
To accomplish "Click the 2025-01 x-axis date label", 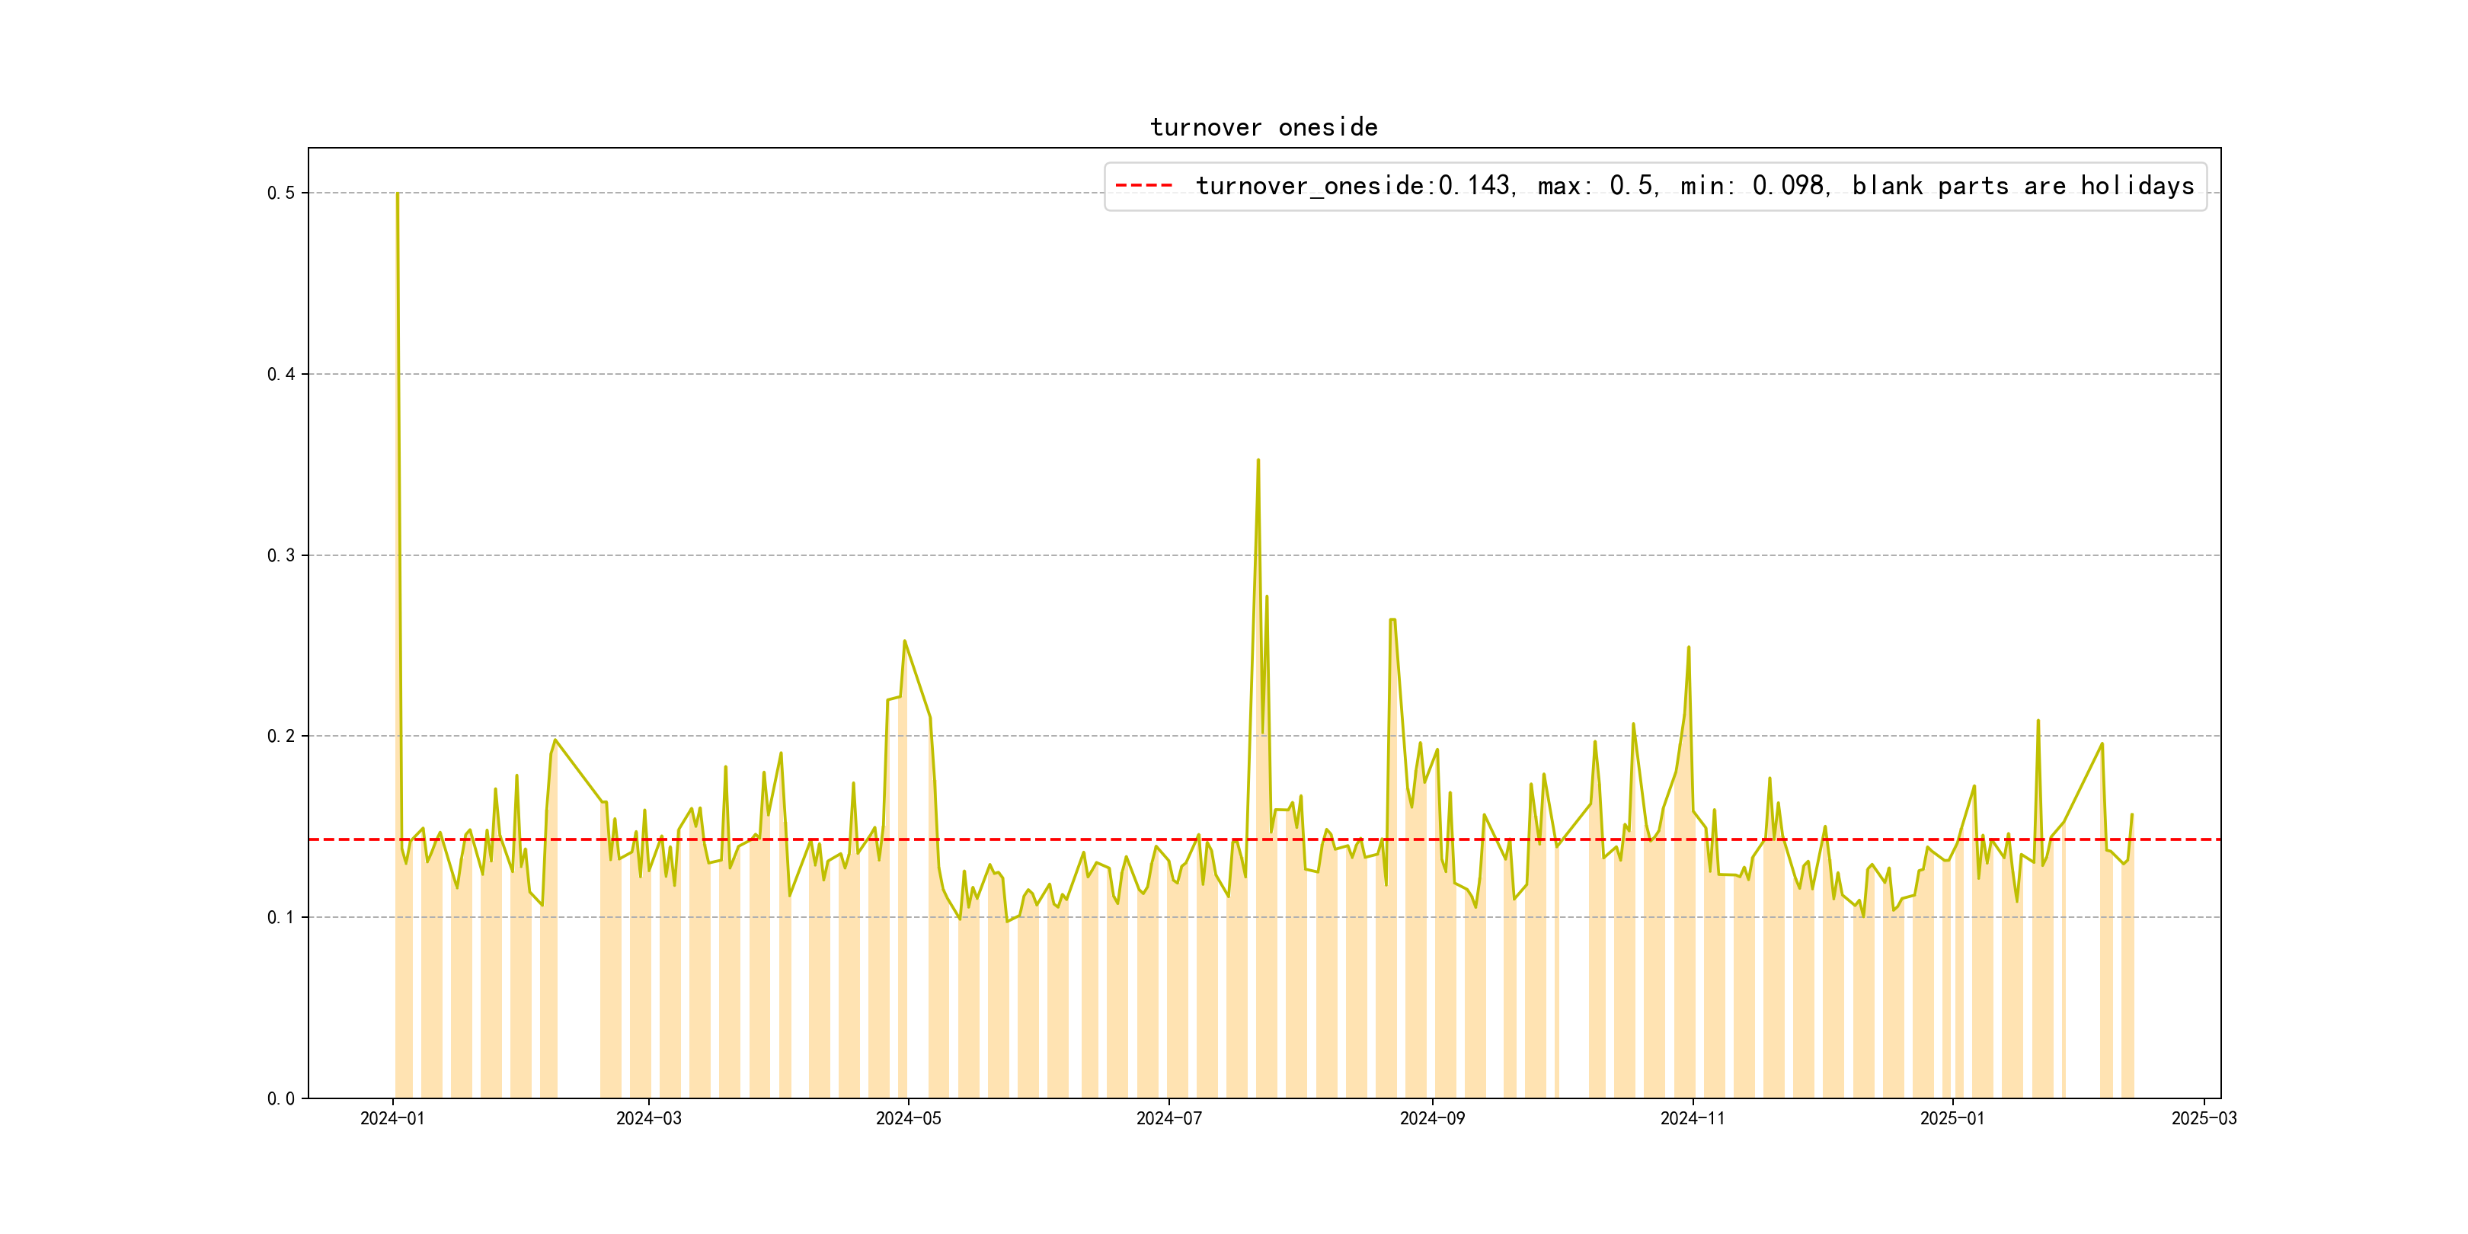I will 1952,1119.
